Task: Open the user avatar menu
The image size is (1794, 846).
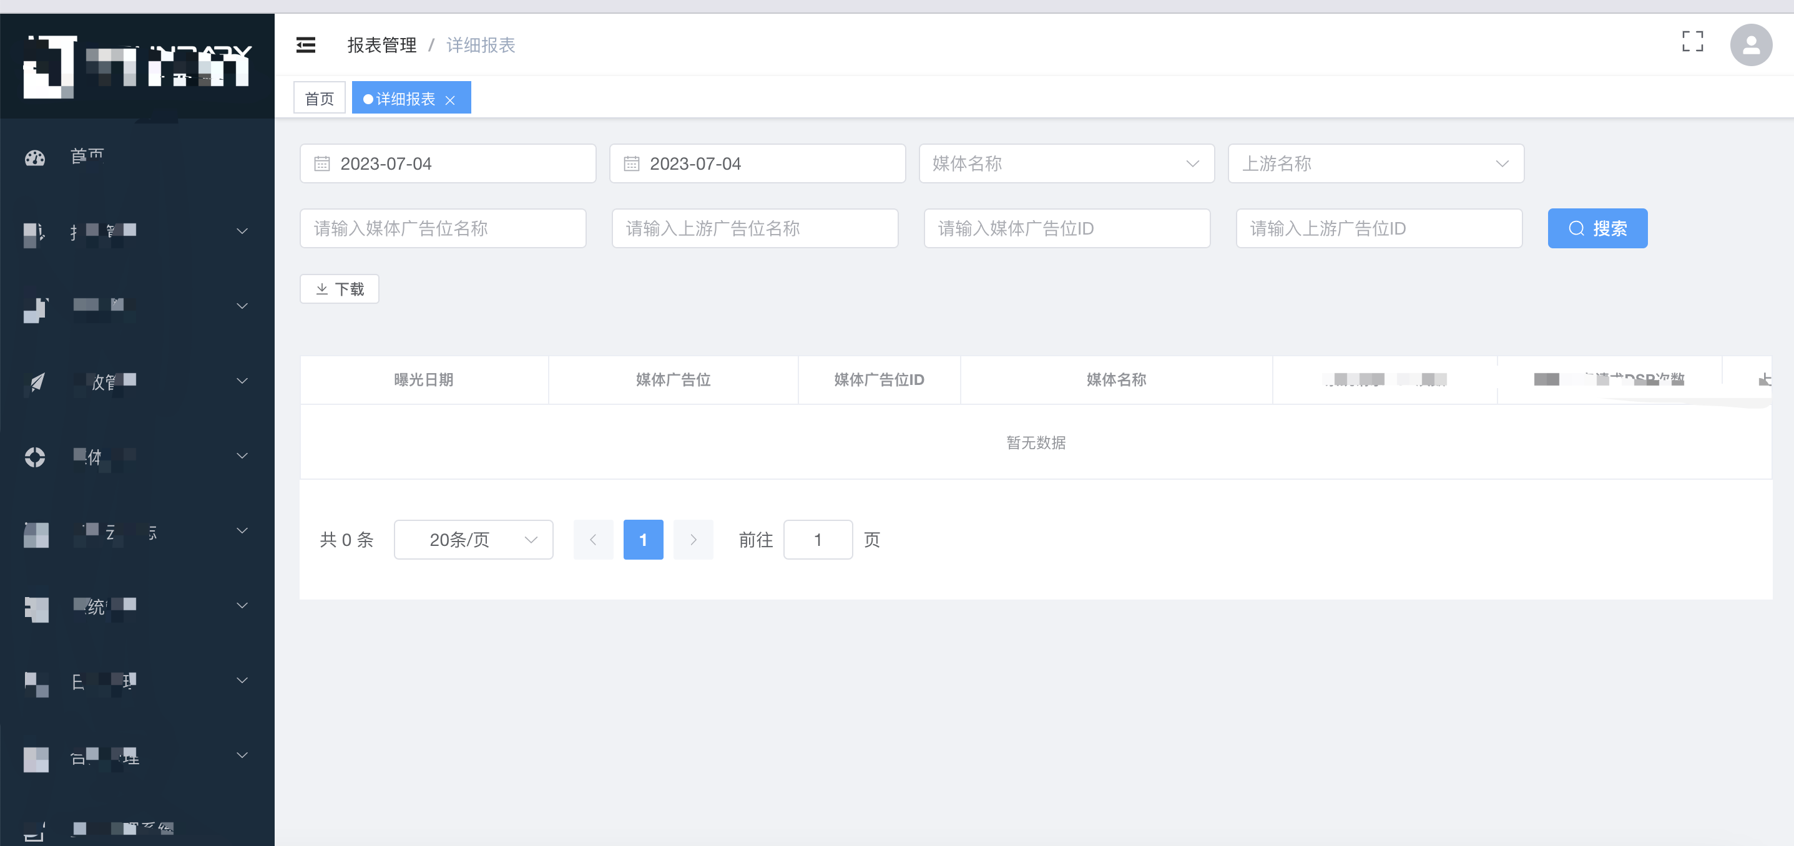Action: pyautogui.click(x=1751, y=46)
